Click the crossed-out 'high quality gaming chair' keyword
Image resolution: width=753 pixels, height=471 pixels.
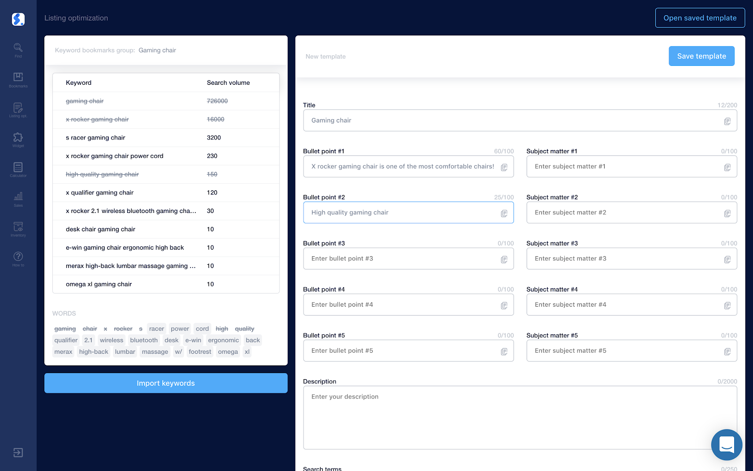click(102, 174)
